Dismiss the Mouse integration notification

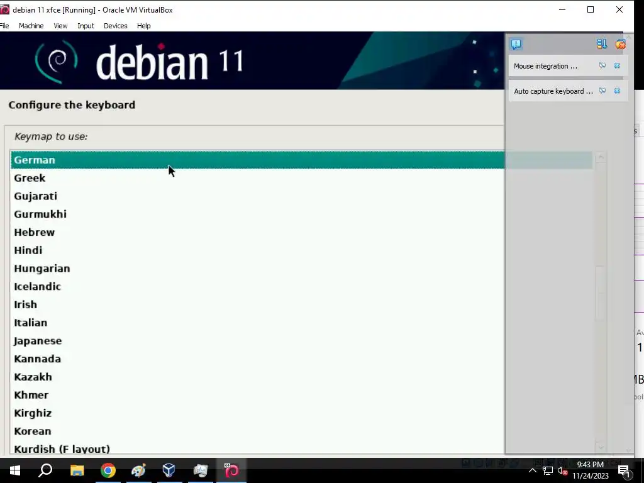point(617,65)
